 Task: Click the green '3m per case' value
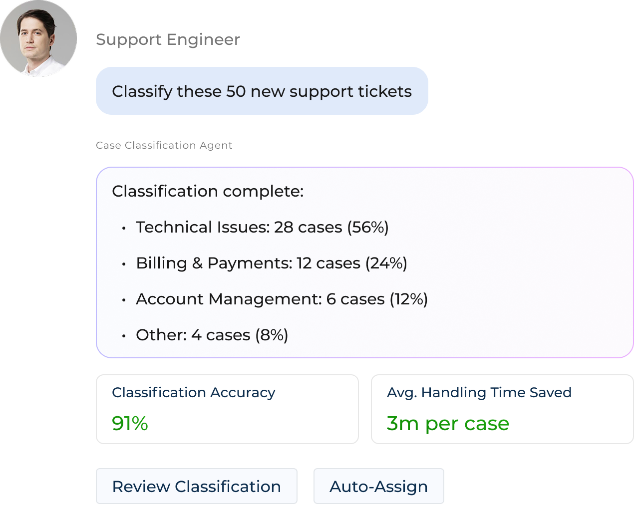(x=448, y=423)
